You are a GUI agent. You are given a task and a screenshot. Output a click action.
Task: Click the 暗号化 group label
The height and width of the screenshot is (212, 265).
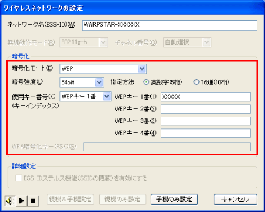coord(21,56)
